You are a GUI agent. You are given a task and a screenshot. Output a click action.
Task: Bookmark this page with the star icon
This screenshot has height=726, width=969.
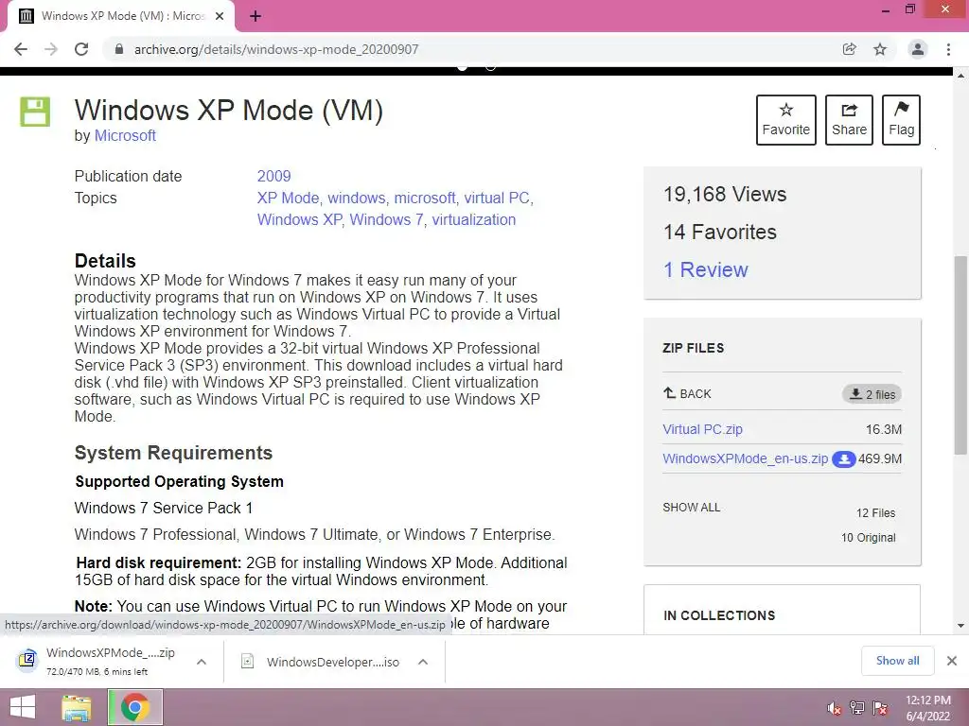pyautogui.click(x=880, y=49)
